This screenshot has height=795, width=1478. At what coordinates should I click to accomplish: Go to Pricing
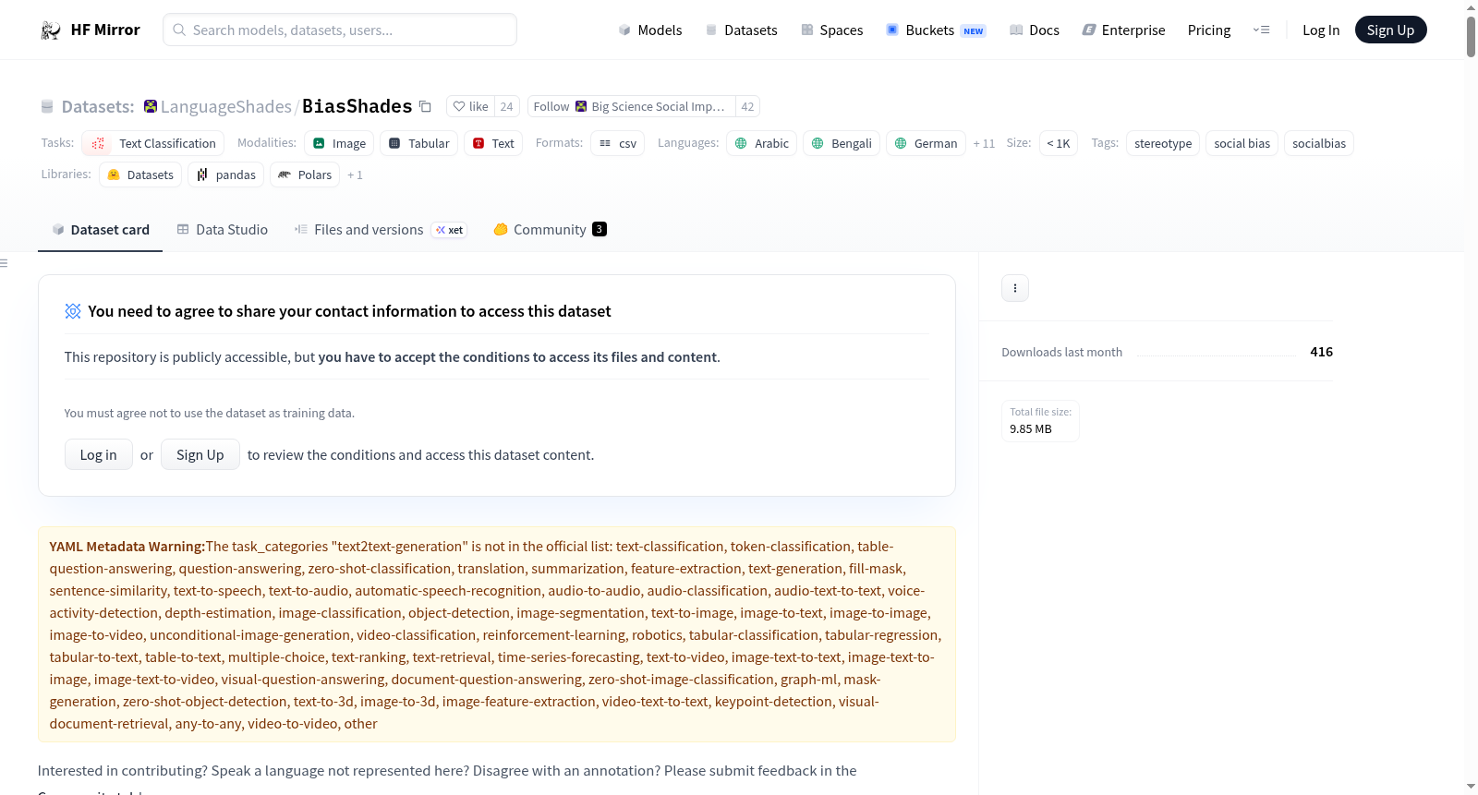[x=1209, y=30]
